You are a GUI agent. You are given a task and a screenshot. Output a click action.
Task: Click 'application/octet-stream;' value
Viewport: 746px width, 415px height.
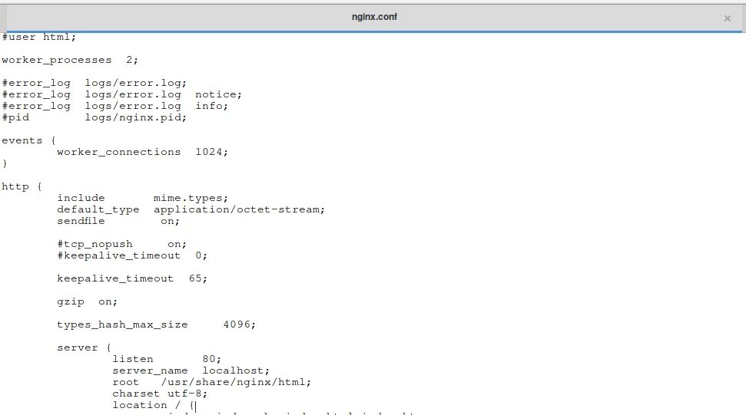click(x=239, y=210)
